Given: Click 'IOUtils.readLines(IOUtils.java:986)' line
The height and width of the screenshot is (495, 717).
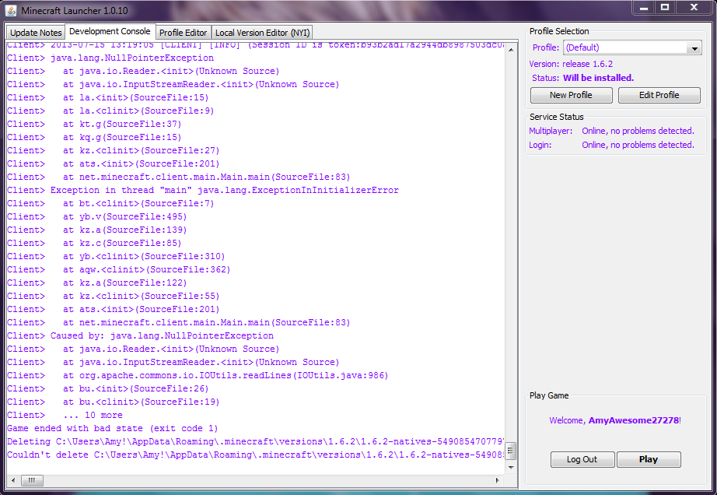Looking at the screenshot, I should pyautogui.click(x=198, y=375).
